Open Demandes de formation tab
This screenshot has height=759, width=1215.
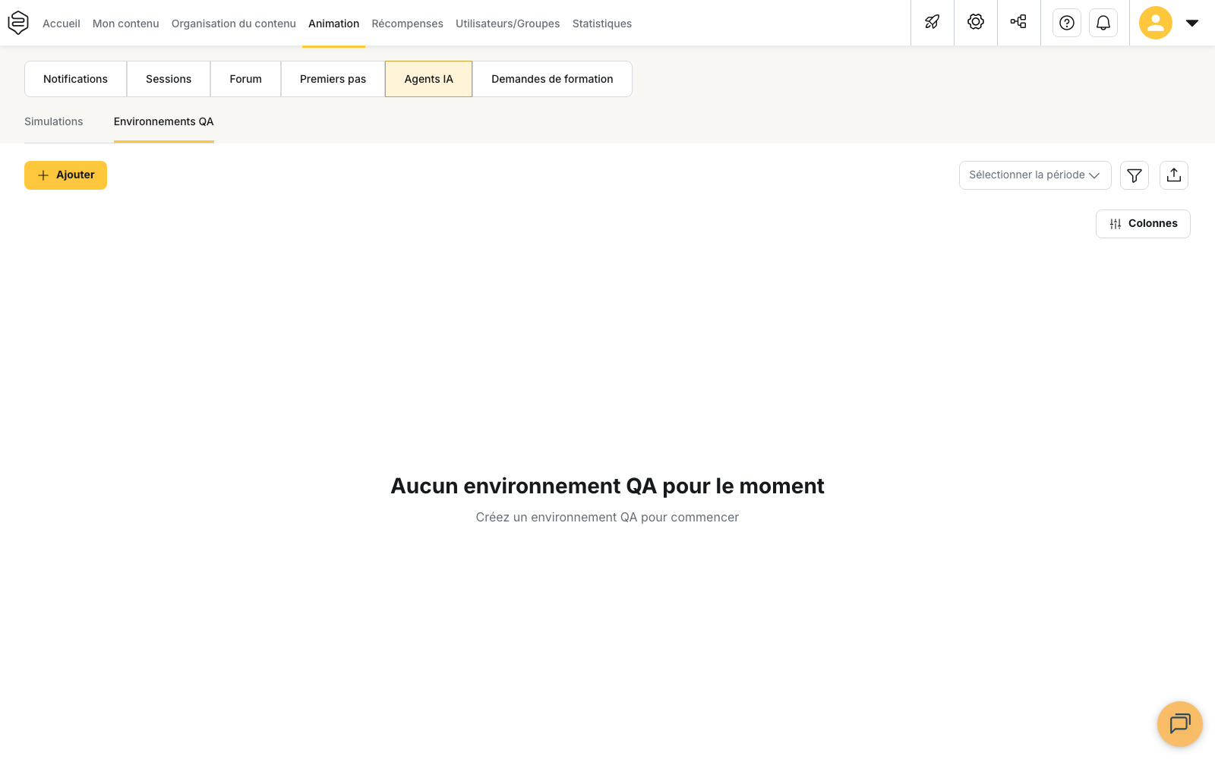(552, 79)
